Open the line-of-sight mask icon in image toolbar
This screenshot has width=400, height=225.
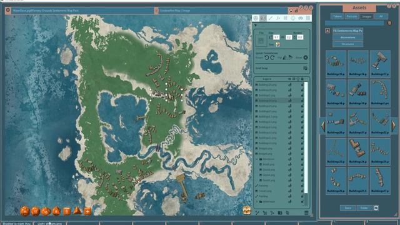tap(301, 18)
